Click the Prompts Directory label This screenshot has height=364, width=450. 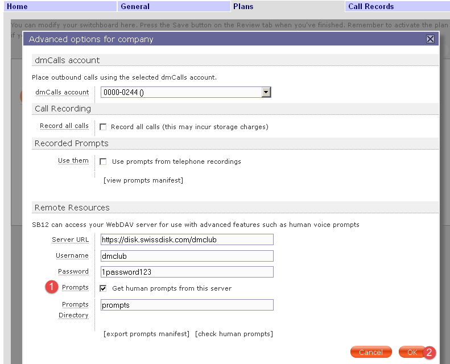click(73, 310)
